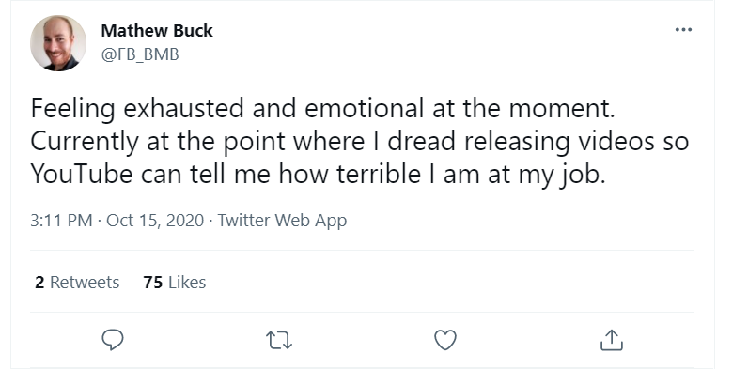View the 2 Retweets list
This screenshot has width=748, height=369.
point(77,283)
